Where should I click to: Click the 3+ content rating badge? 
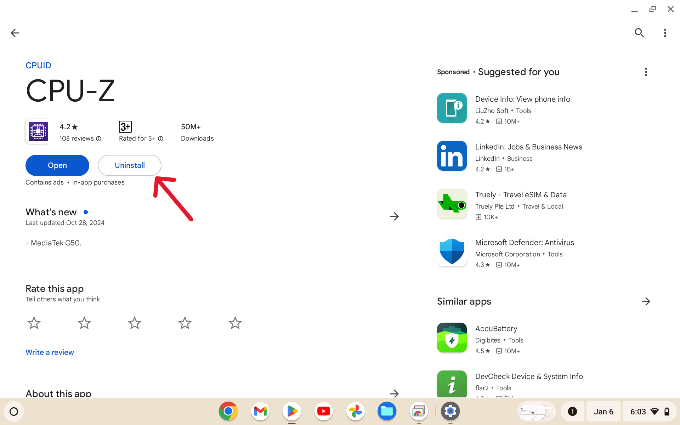tap(125, 127)
